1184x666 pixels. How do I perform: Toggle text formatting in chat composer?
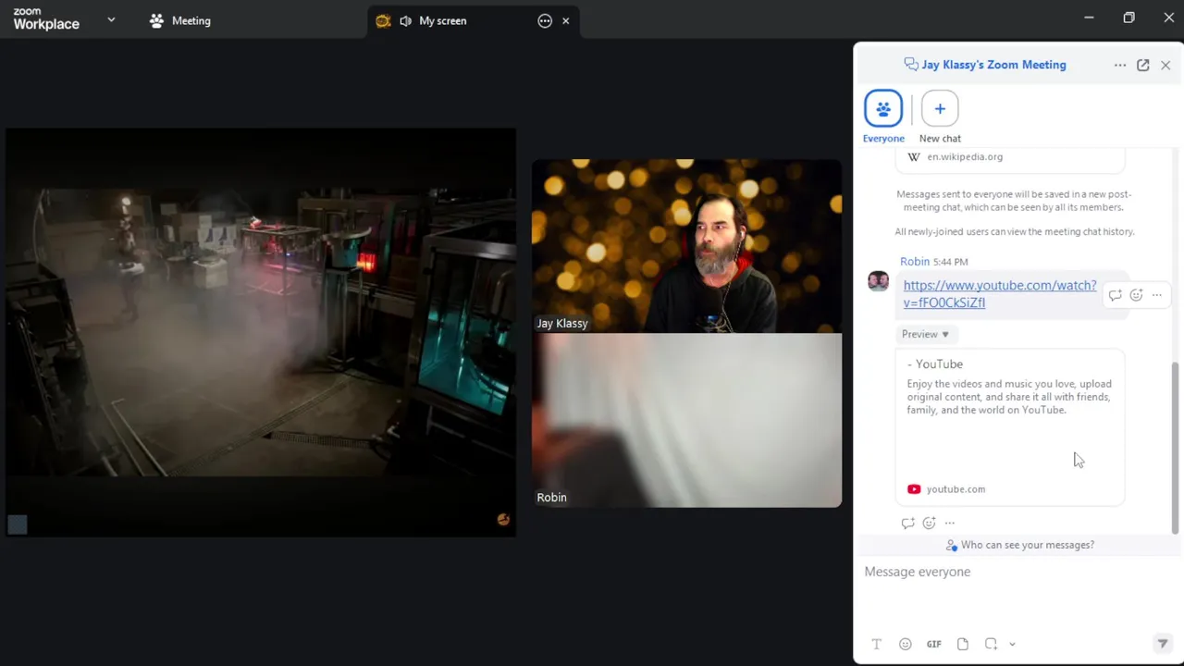click(876, 644)
